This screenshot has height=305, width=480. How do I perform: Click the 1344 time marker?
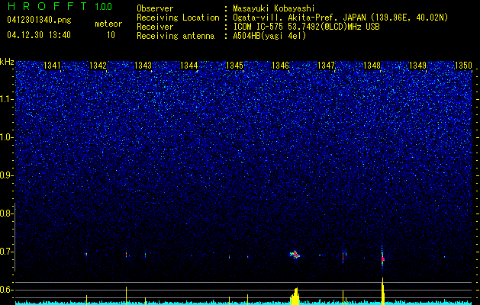click(189, 66)
